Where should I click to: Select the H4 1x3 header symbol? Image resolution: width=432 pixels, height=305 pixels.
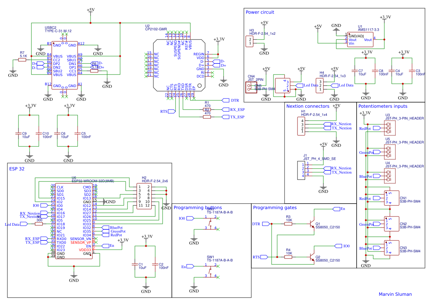[320, 86]
